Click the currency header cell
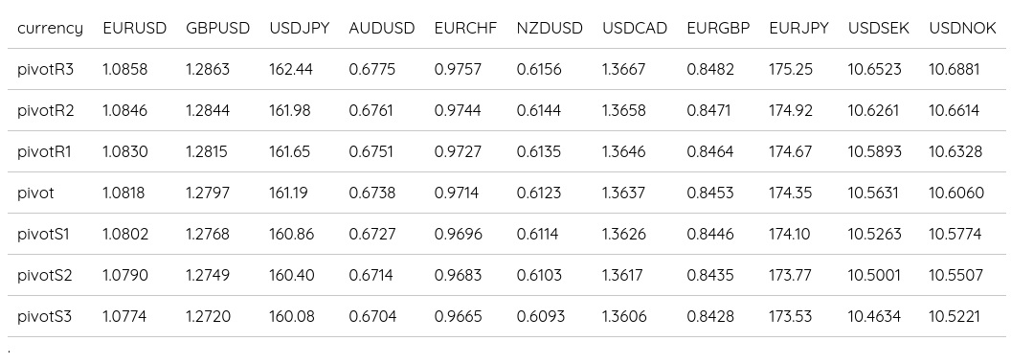1011x364 pixels. (51, 29)
